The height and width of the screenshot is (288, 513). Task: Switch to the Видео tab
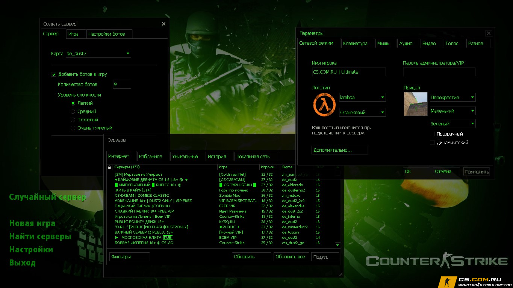(432, 43)
